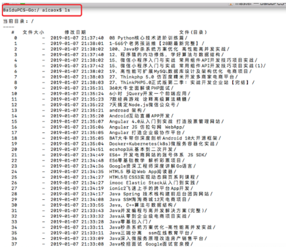Select 'Java三端分离 ssm在线教育平台/' entry
Viewport: 286px width, 248px height.
click(151, 233)
